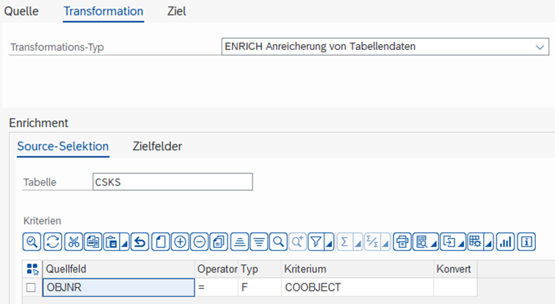Tick the checkbox for OBJNR row
The width and height of the screenshot is (555, 304).
[x=31, y=287]
